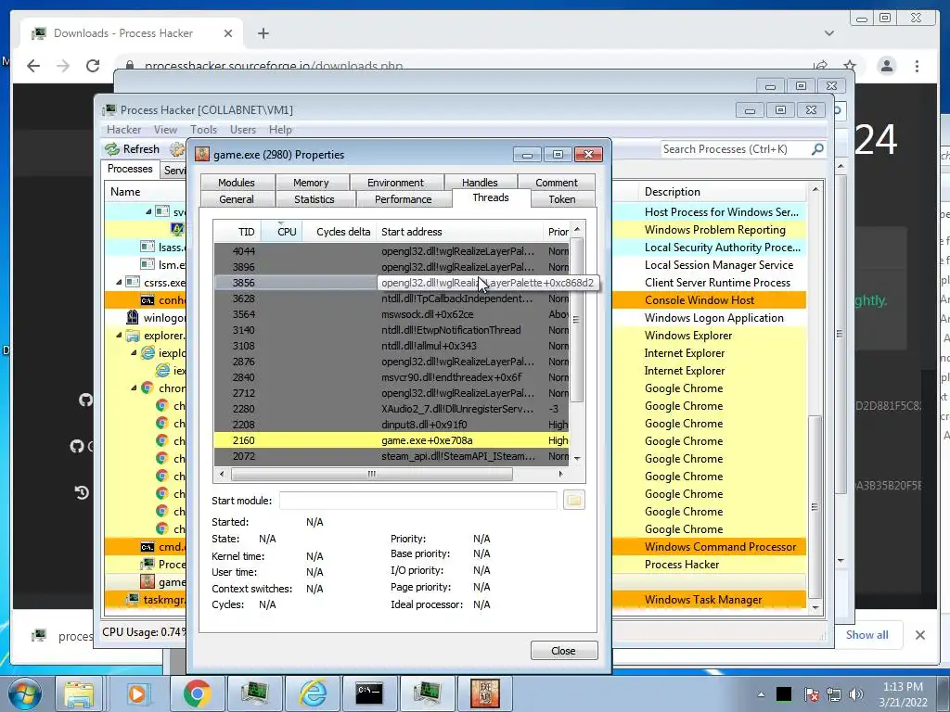Open the Help menu in Process Hacker
950x712 pixels.
point(280,130)
